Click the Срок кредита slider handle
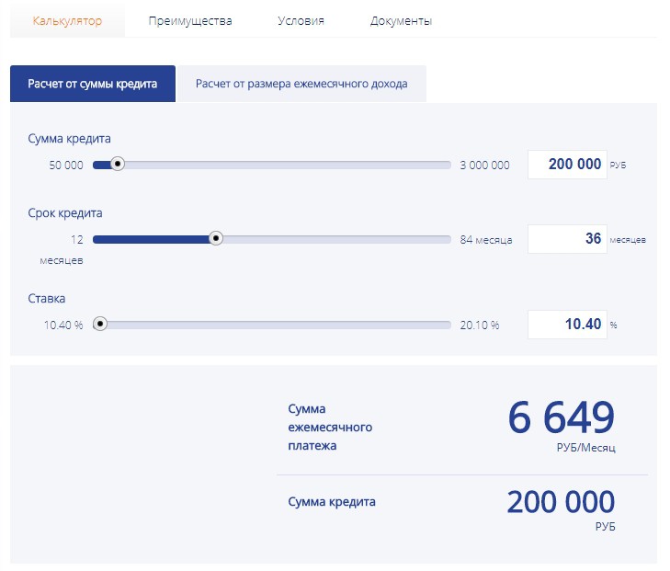670x571 pixels. 216,237
